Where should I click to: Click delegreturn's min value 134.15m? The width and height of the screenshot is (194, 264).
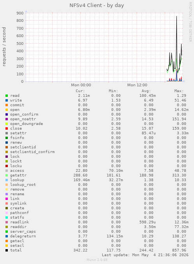(x=115, y=236)
